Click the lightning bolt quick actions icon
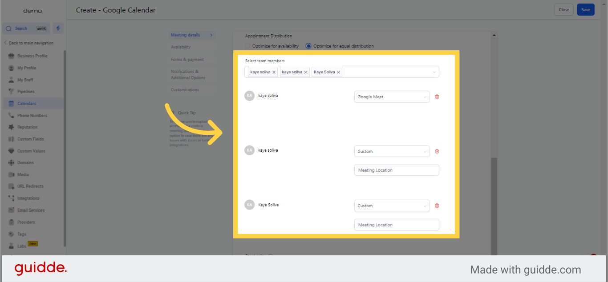The height and width of the screenshot is (282, 608). (58, 28)
